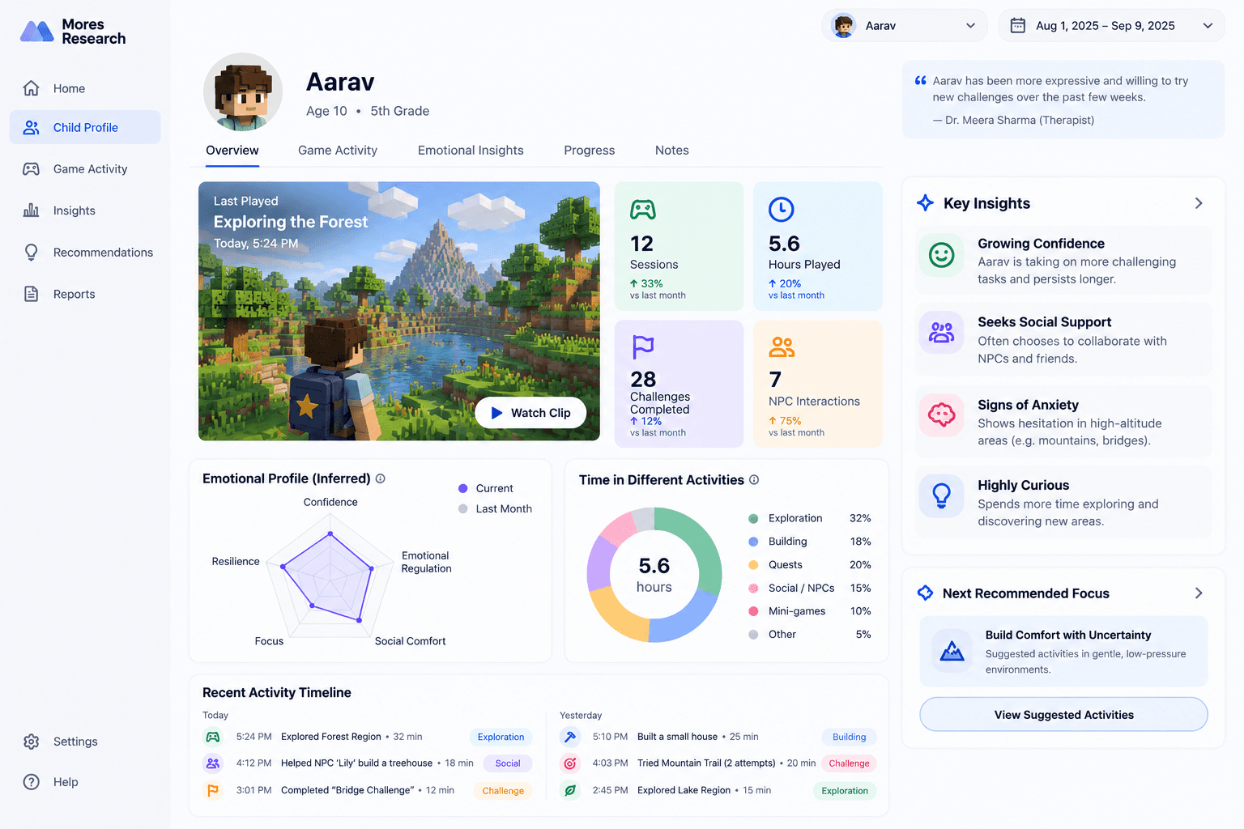Click the green Exploration legend swatch
Image resolution: width=1244 pixels, height=829 pixels.
point(753,518)
